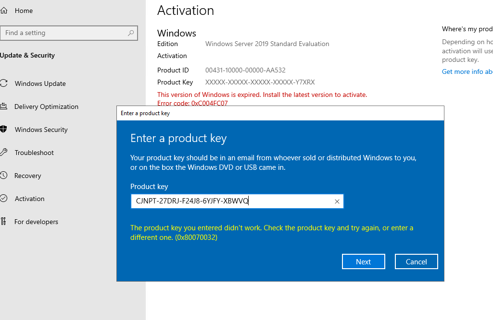Click the For developers tools icon
Screen dimensions: 493x320
(x=4, y=222)
